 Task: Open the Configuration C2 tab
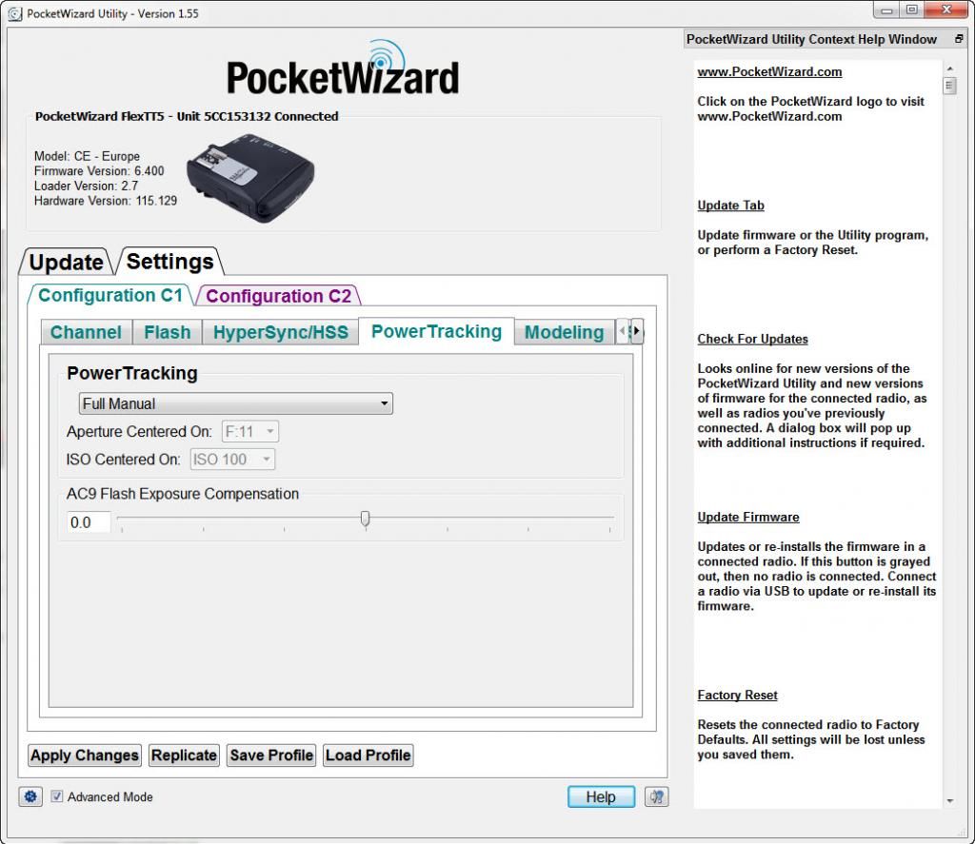[x=278, y=296]
